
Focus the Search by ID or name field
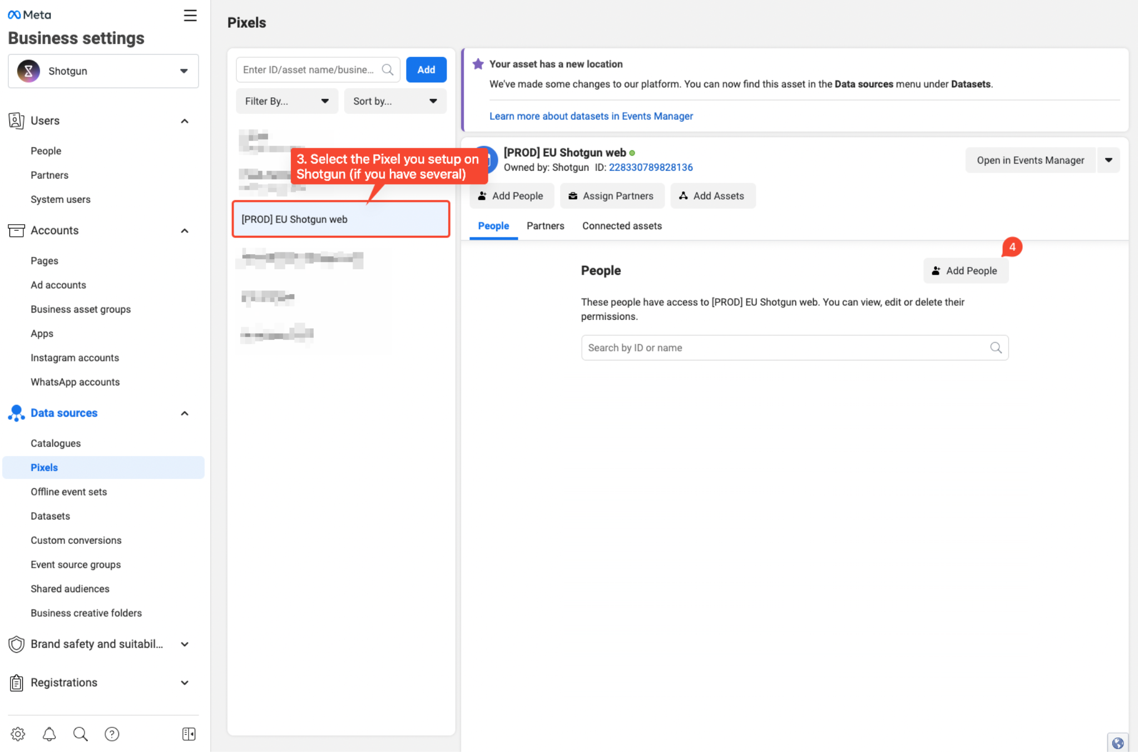(794, 348)
